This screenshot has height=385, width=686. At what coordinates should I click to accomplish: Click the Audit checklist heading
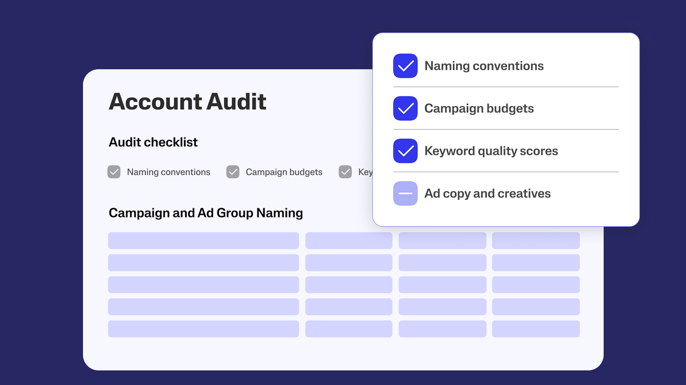pos(153,142)
